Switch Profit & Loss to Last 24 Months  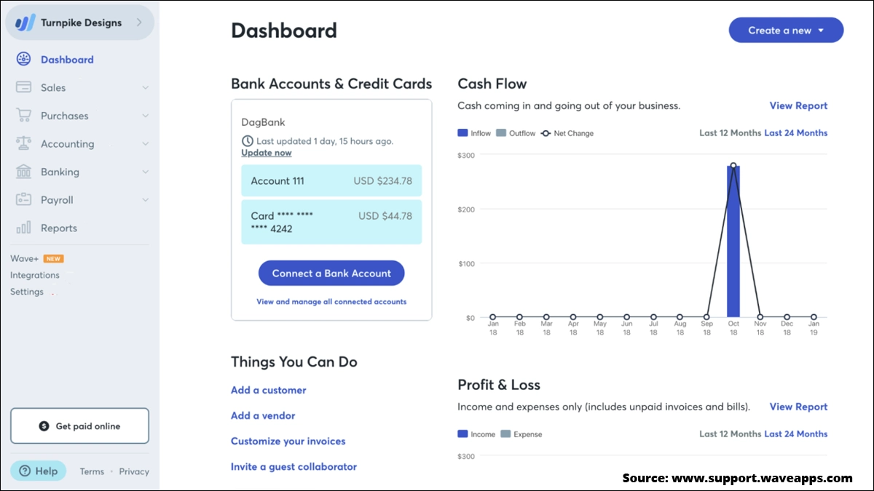point(796,434)
